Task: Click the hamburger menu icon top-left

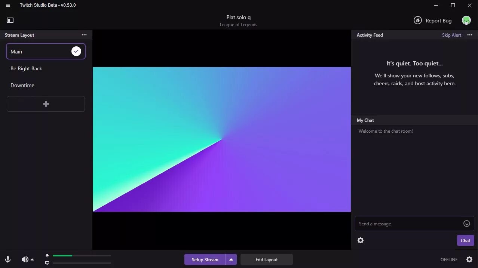Action: point(7,5)
